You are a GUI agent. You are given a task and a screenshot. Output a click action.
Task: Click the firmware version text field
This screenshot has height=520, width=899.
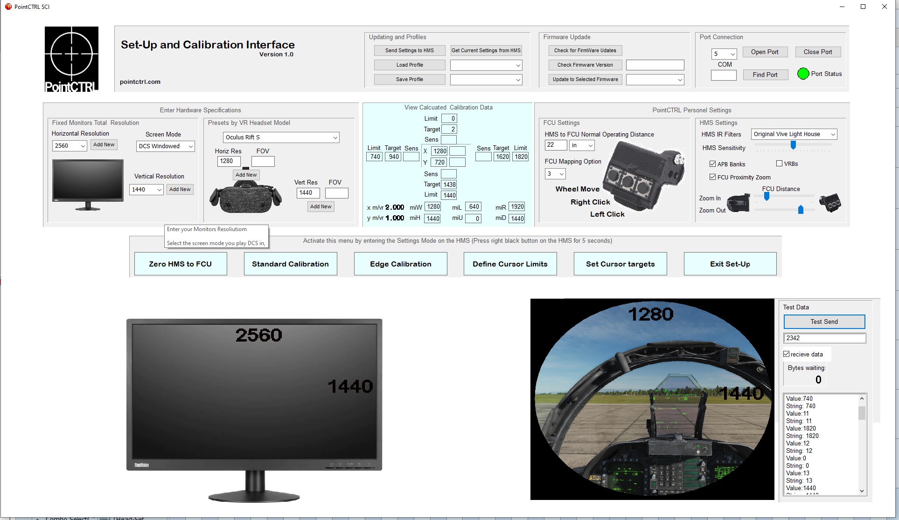coord(655,65)
